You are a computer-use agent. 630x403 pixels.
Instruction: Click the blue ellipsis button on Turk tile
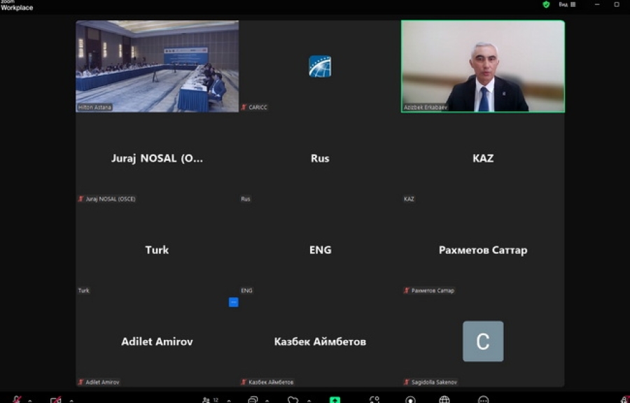tap(234, 302)
